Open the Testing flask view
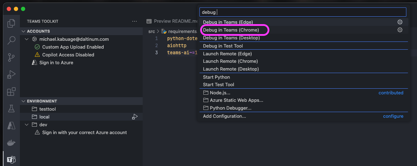The width and height of the screenshot is (417, 166). click(x=11, y=109)
